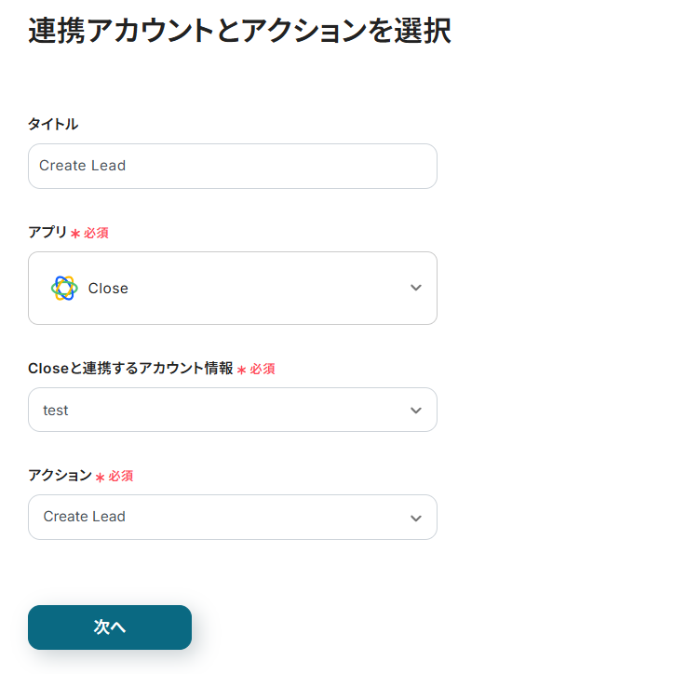Click the 必須 marker beside アクション
Screen dimensions: 687x674
(121, 476)
